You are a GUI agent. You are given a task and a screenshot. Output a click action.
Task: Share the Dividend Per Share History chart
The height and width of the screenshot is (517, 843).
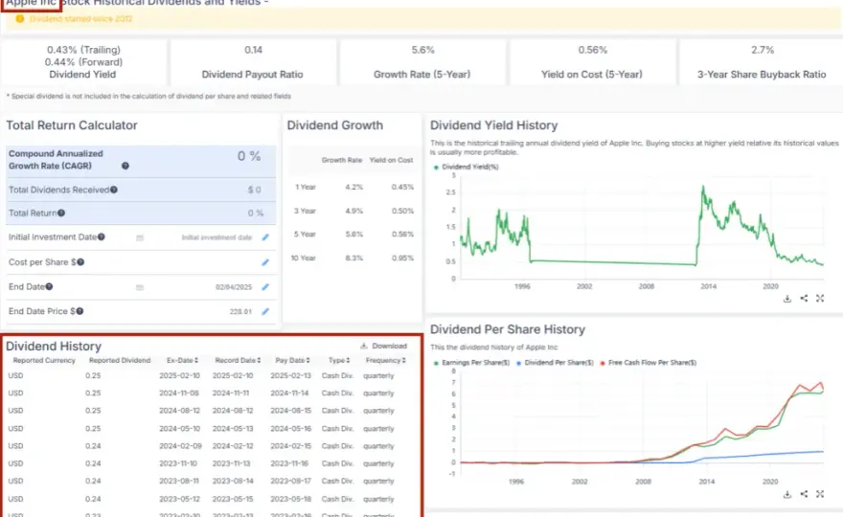click(x=804, y=494)
